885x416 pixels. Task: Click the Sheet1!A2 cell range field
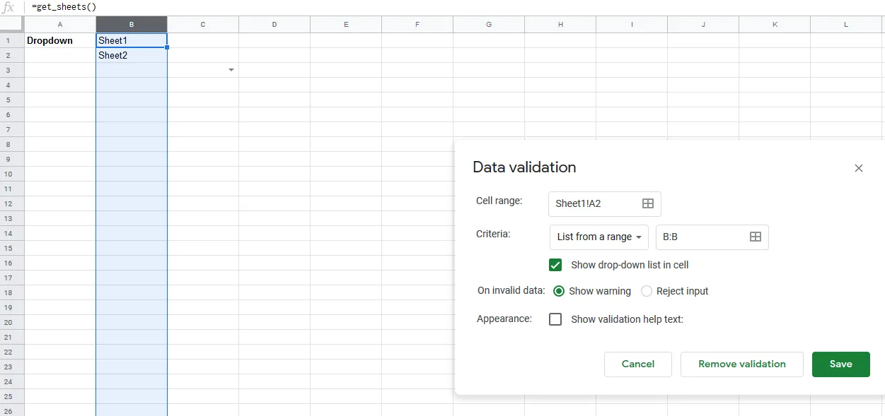click(x=594, y=203)
